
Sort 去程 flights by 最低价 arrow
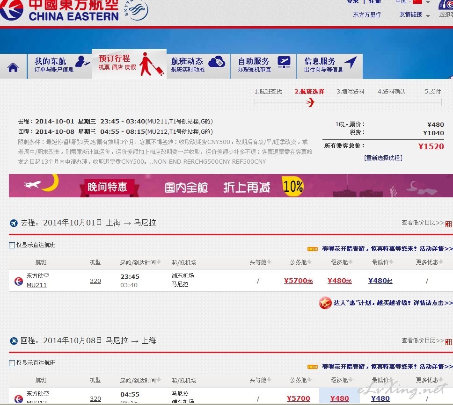click(x=391, y=262)
